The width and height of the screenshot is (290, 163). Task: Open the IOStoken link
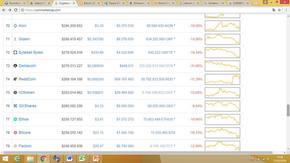(27, 92)
